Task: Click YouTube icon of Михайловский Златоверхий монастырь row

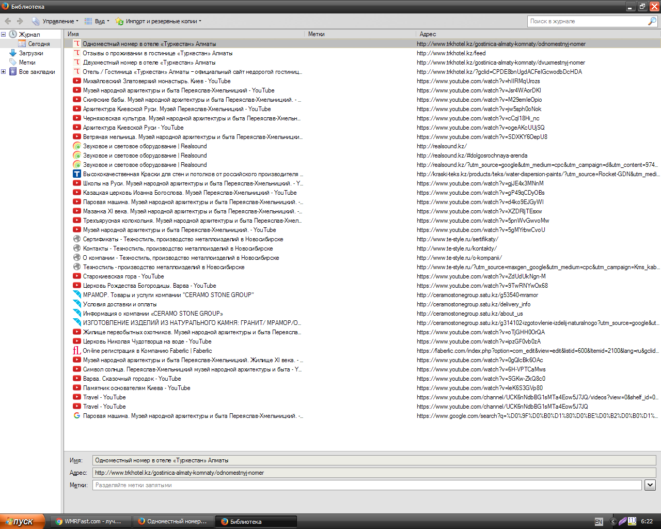Action: coord(77,81)
